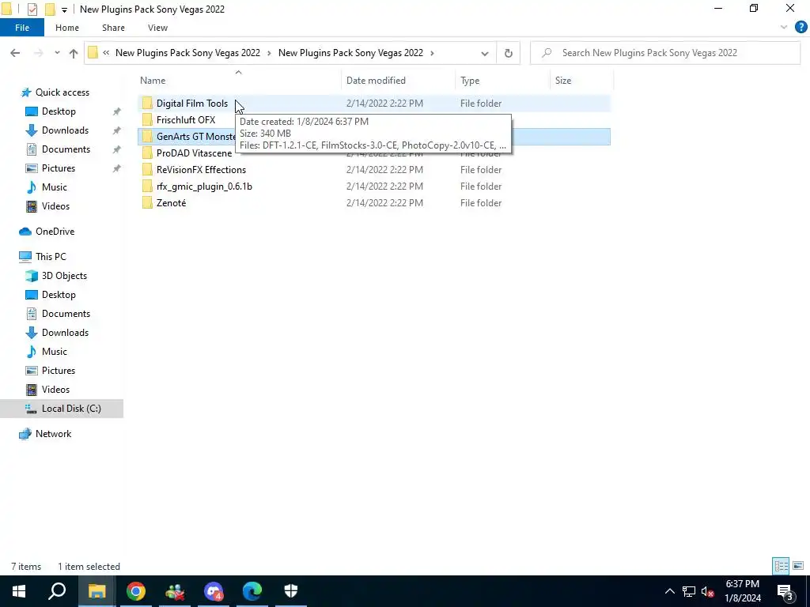Open pinned Pictures under Quick access
This screenshot has width=810, height=607.
[59, 168]
